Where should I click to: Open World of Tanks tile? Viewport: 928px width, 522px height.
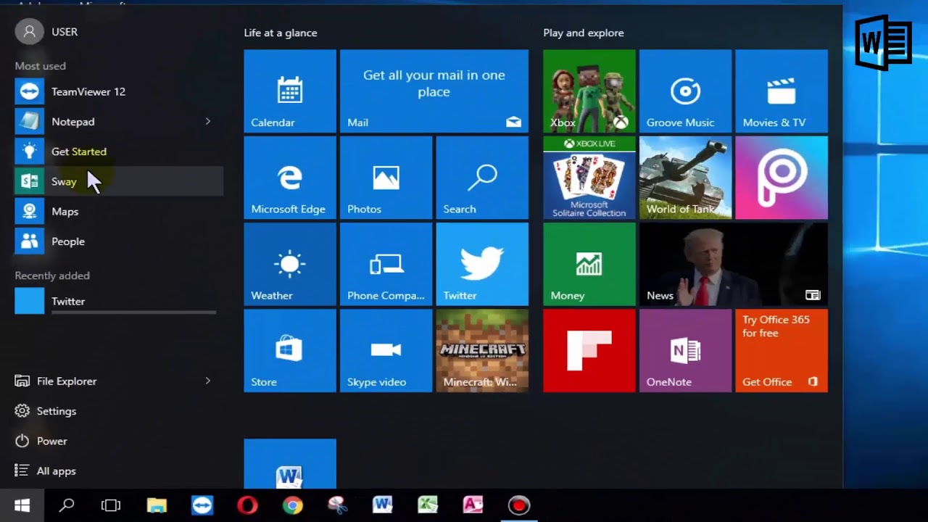(x=685, y=178)
